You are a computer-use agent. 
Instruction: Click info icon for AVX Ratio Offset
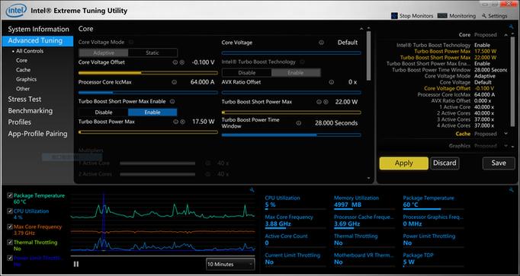coord(331,82)
